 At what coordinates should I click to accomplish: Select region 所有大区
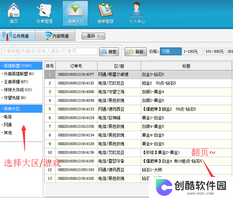click(x=21, y=109)
